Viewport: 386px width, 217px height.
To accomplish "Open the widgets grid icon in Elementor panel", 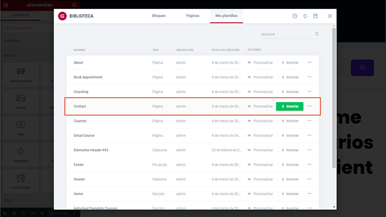I will tap(74, 5).
